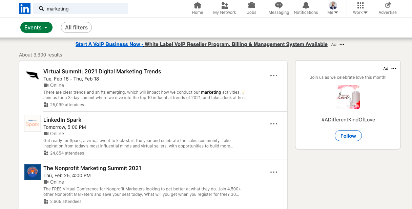
Task: Check Notifications via the bell icon
Action: 306,5
